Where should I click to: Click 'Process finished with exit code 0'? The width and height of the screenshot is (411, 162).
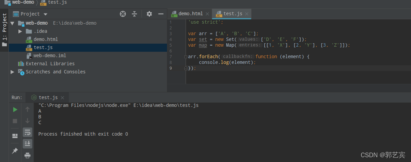(x=83, y=134)
